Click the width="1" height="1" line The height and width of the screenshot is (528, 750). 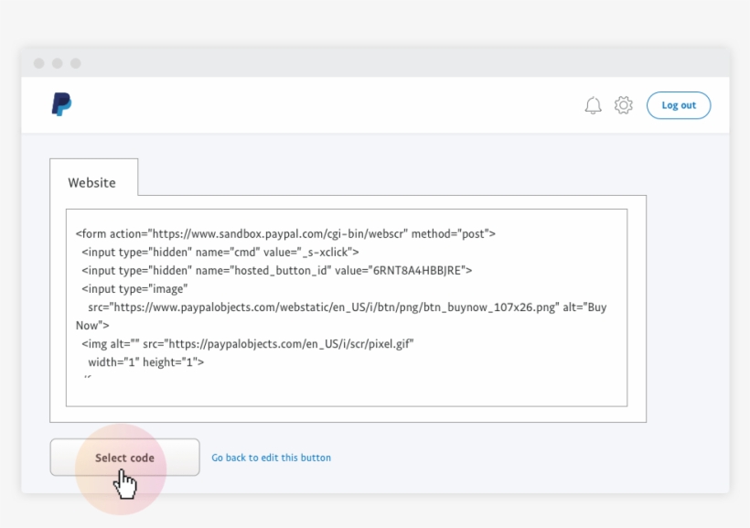[145, 361]
